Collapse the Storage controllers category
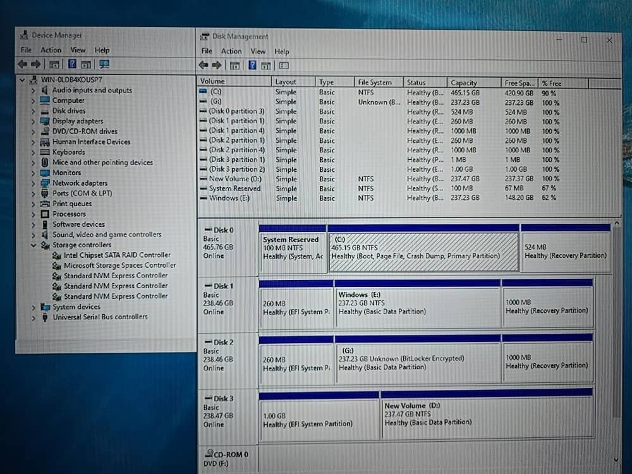The width and height of the screenshot is (632, 474). tap(33, 245)
